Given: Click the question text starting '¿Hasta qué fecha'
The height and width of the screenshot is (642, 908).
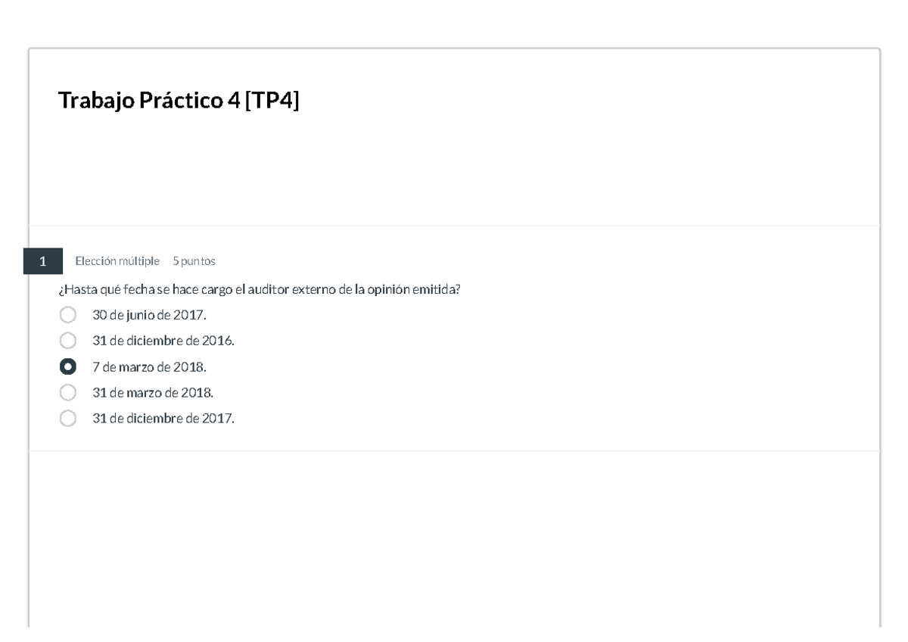Looking at the screenshot, I should [x=259, y=289].
